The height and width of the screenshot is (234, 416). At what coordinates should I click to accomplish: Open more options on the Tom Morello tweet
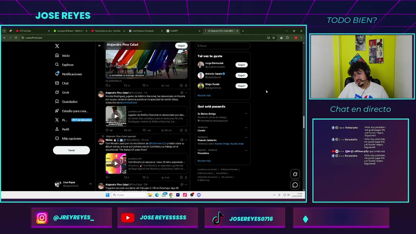coord(186,140)
